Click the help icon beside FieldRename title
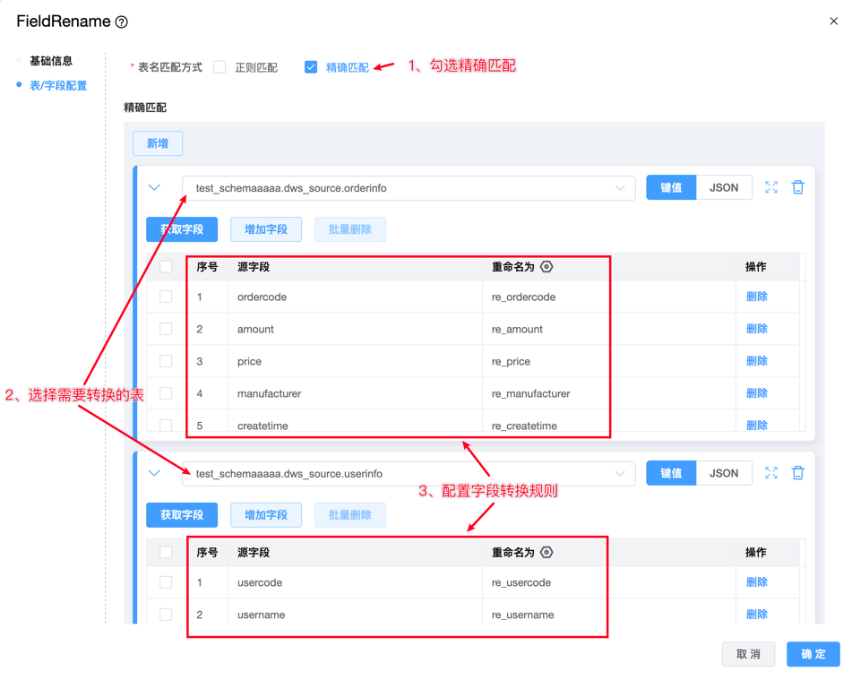852x680 pixels. (122, 22)
